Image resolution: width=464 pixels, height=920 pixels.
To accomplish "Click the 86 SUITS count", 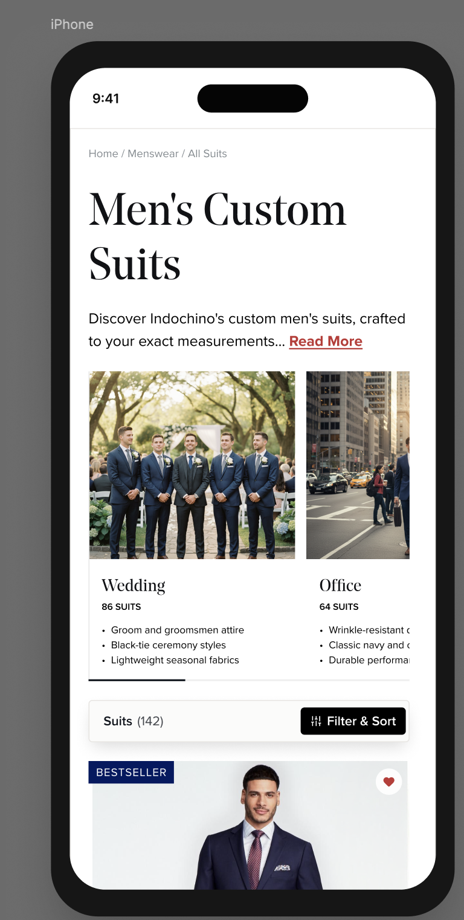I will [x=121, y=607].
